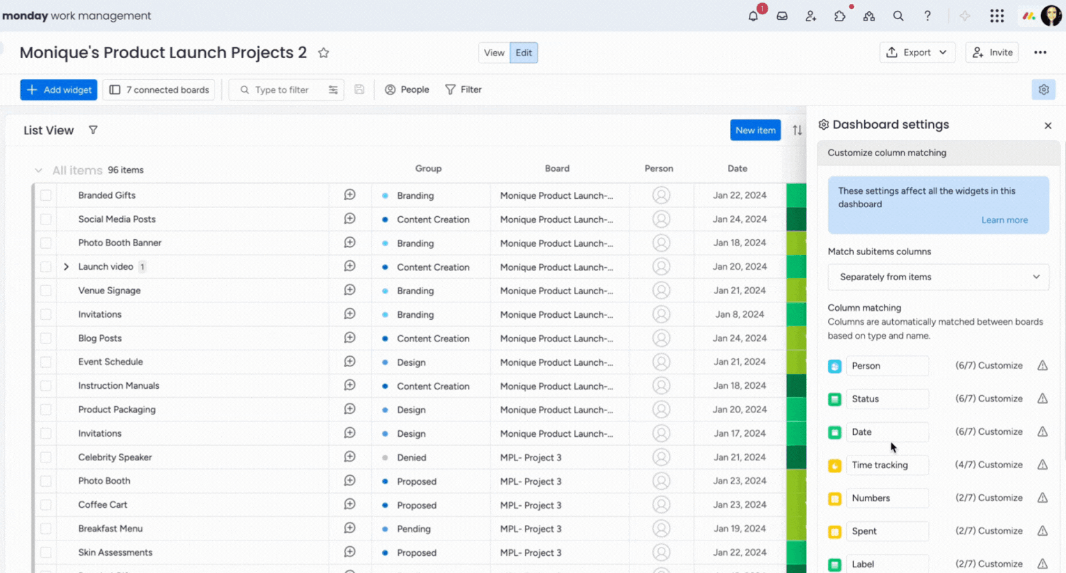
Task: Switch to Edit mode
Action: pyautogui.click(x=524, y=53)
